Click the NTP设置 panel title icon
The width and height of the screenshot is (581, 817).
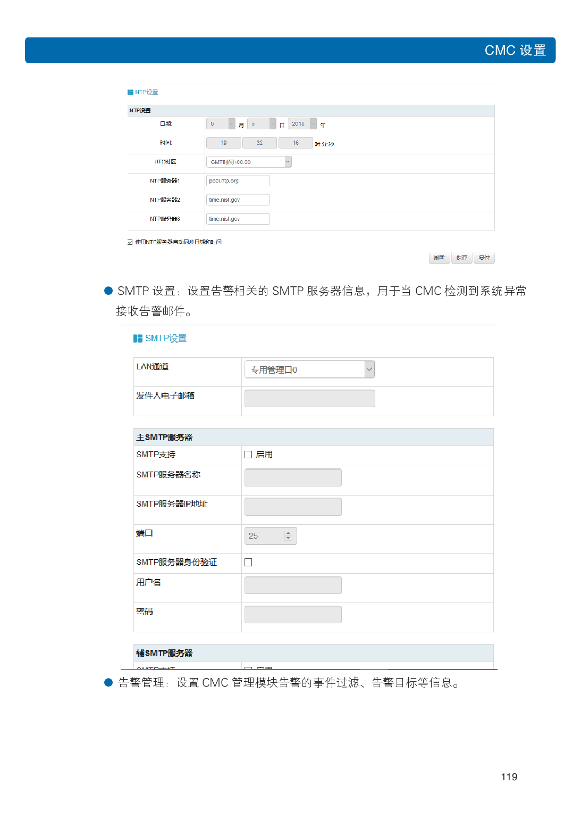[x=130, y=92]
